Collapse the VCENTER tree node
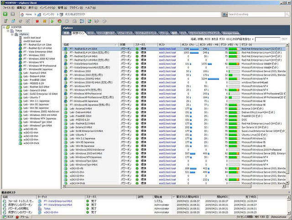292x220 pixels. (4, 27)
